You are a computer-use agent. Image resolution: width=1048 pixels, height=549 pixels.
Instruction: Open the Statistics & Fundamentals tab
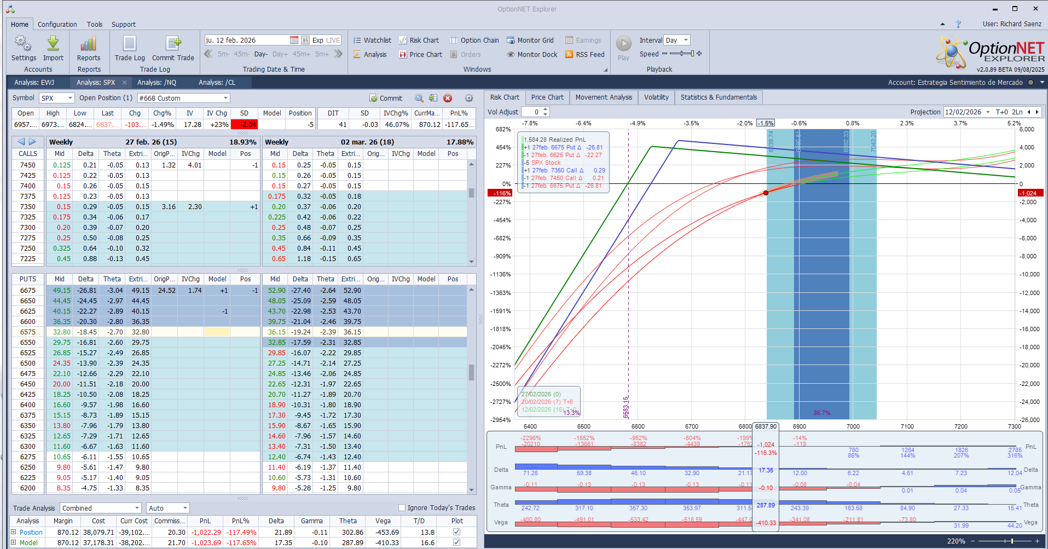[719, 97]
